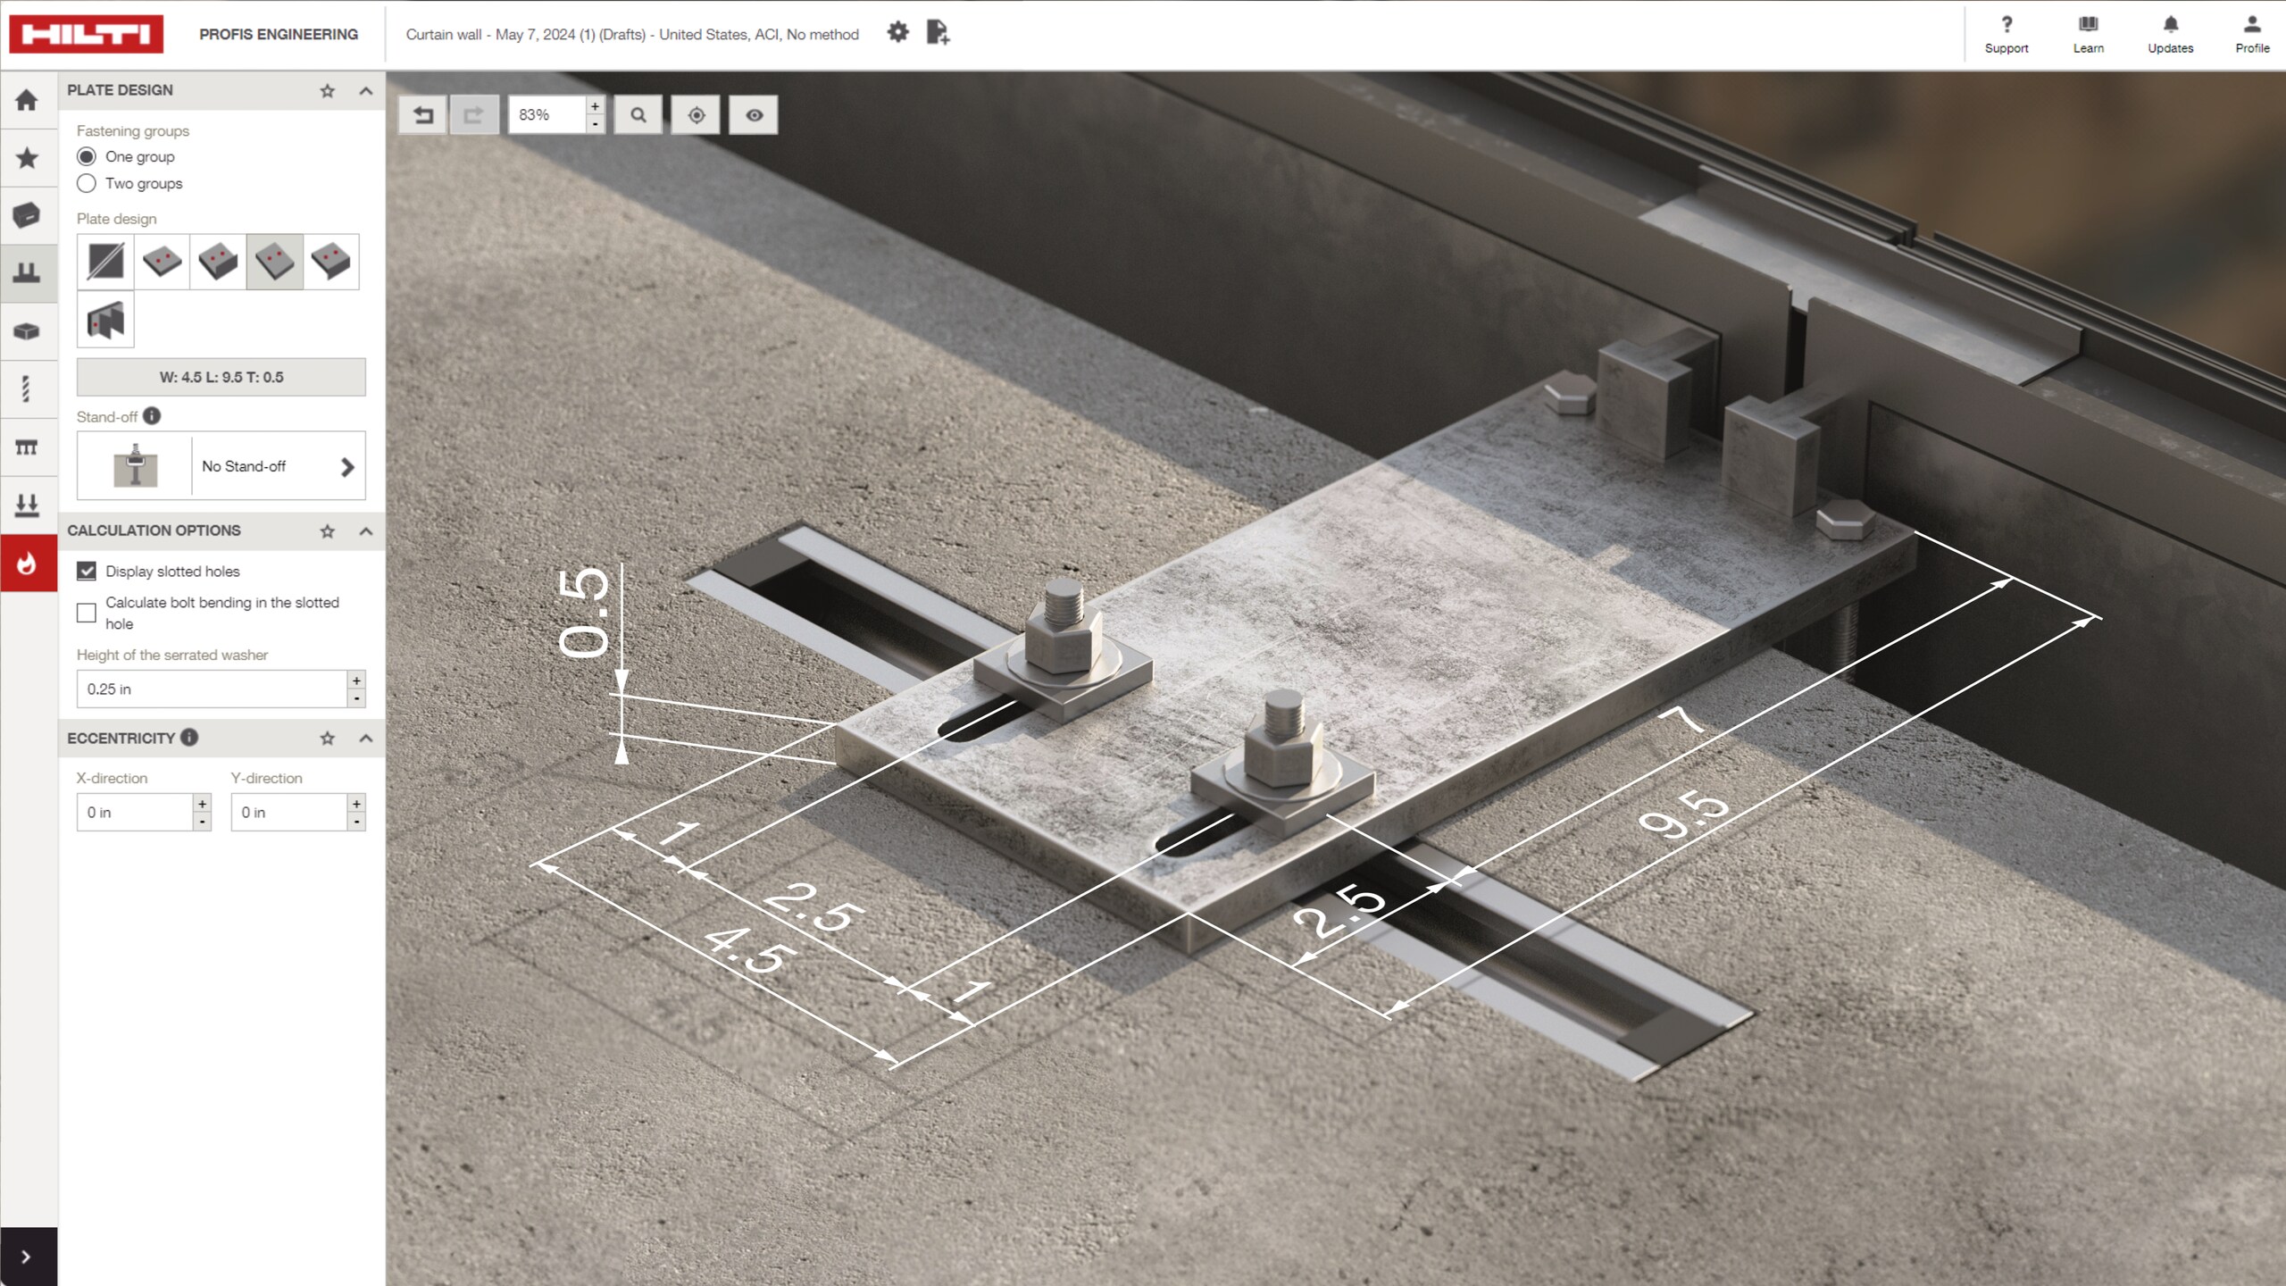Enable Calculate bolt bending in slotted hole
2286x1286 pixels.
click(87, 613)
